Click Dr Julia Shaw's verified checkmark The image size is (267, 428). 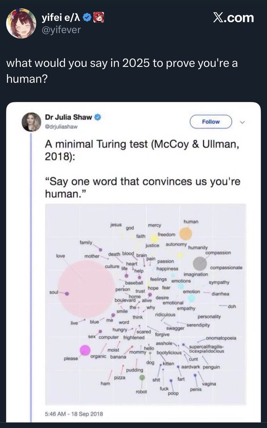(98, 117)
